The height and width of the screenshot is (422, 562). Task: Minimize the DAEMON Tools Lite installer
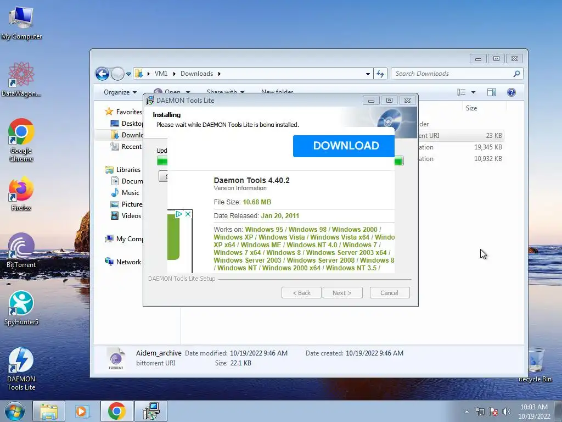pos(371,101)
